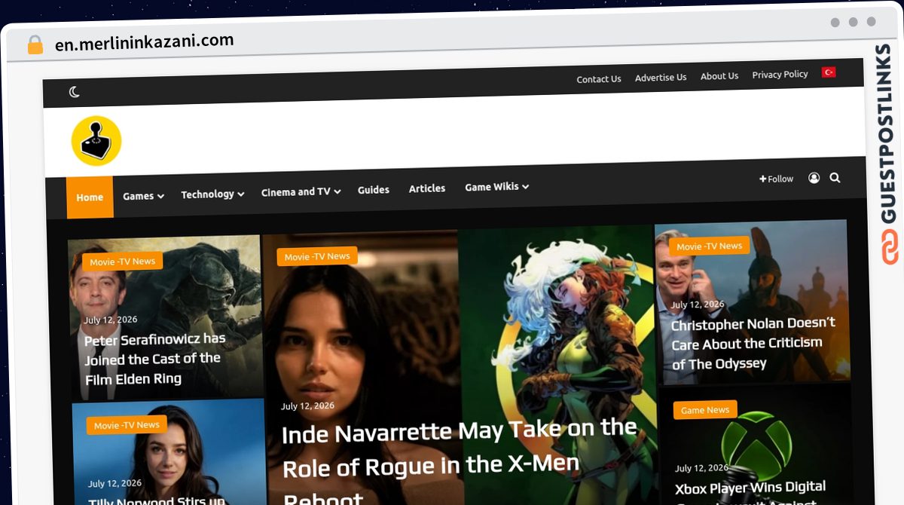Image resolution: width=904 pixels, height=505 pixels.
Task: Click the padlock icon in address bar
Action: click(x=35, y=45)
